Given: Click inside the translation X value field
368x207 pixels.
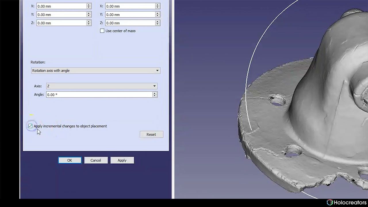Looking at the screenshot, I should [60, 6].
